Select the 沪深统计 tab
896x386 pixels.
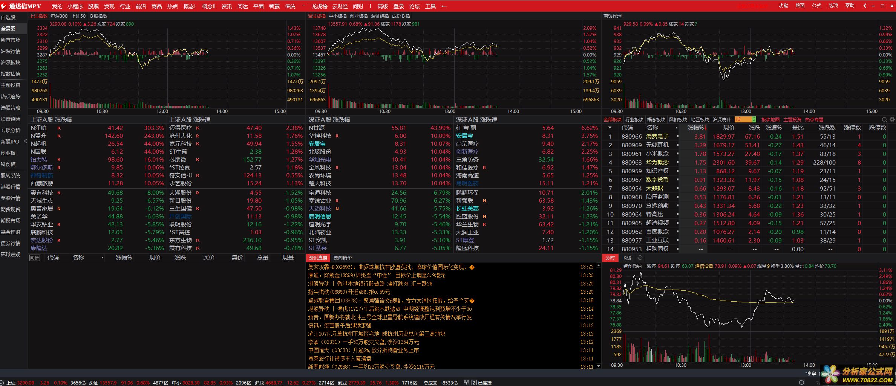click(722, 120)
